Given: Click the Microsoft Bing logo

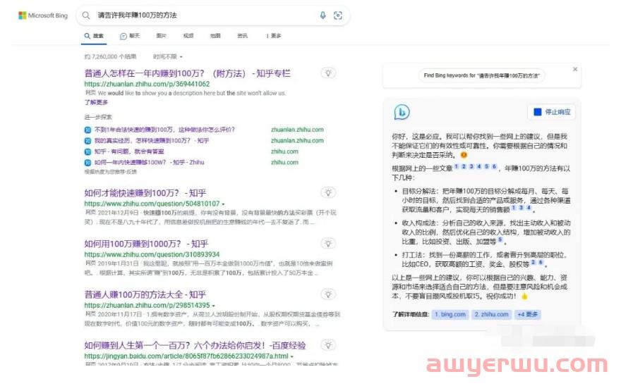Looking at the screenshot, I should click(43, 15).
